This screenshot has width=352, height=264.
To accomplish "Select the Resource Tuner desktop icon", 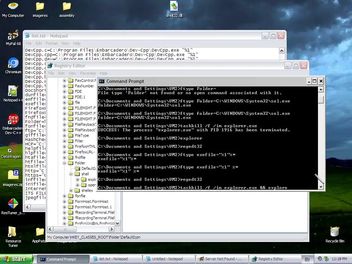I will [13, 236].
